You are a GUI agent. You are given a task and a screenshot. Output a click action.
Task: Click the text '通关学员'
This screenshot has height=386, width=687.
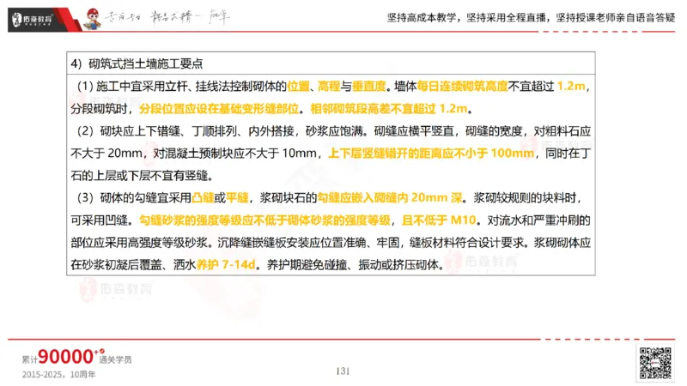click(x=115, y=359)
